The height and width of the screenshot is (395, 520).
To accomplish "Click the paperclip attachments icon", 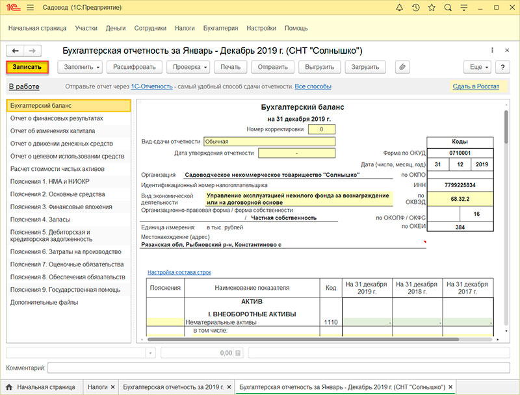I will (402, 67).
